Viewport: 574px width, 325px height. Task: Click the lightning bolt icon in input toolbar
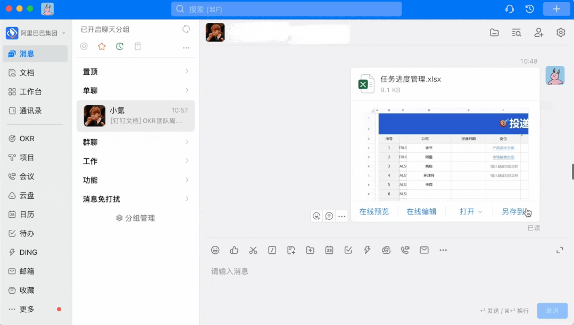coord(367,250)
